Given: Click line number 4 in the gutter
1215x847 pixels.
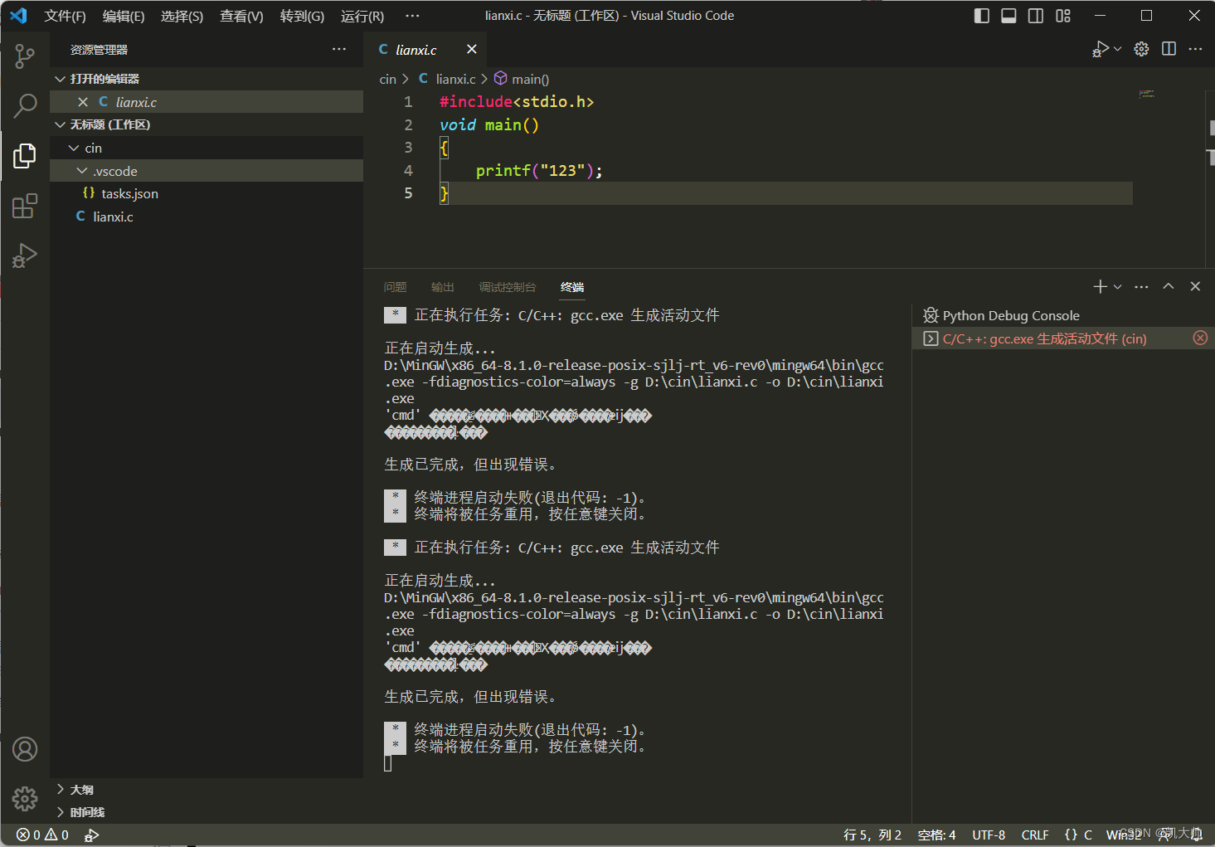Looking at the screenshot, I should click(408, 170).
